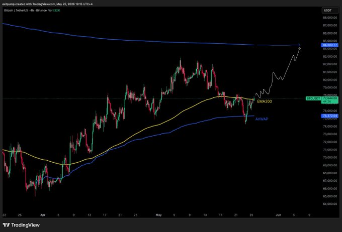
Task: Click the 66,000.00 price axis value
Action: [x=330, y=189]
